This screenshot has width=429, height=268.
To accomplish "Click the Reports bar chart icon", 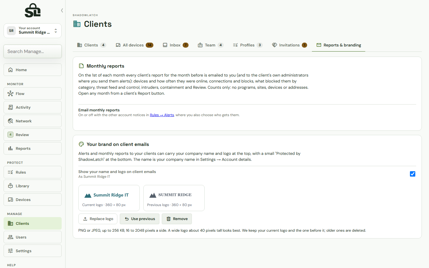I will click(x=10, y=148).
